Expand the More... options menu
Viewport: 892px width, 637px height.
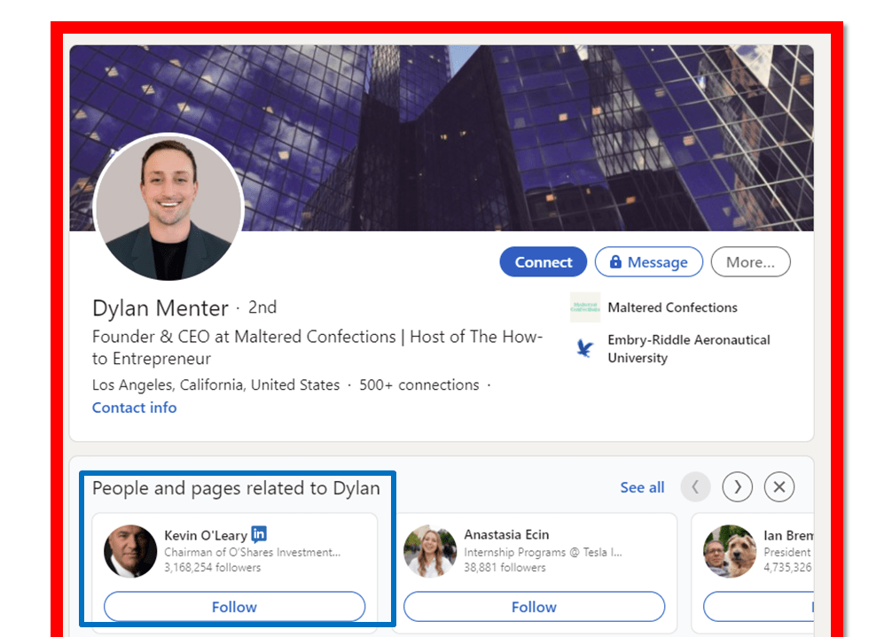click(750, 262)
